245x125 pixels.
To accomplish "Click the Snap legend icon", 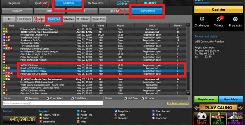I will pyautogui.click(x=78, y=111).
